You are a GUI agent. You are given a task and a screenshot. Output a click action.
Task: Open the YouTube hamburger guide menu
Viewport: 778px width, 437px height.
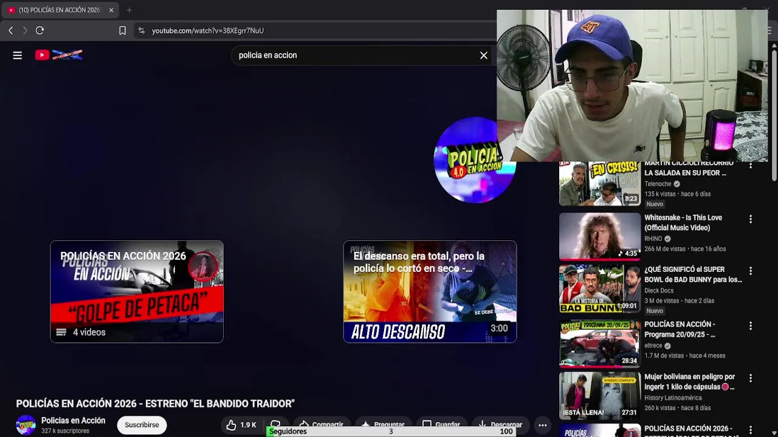pos(18,55)
